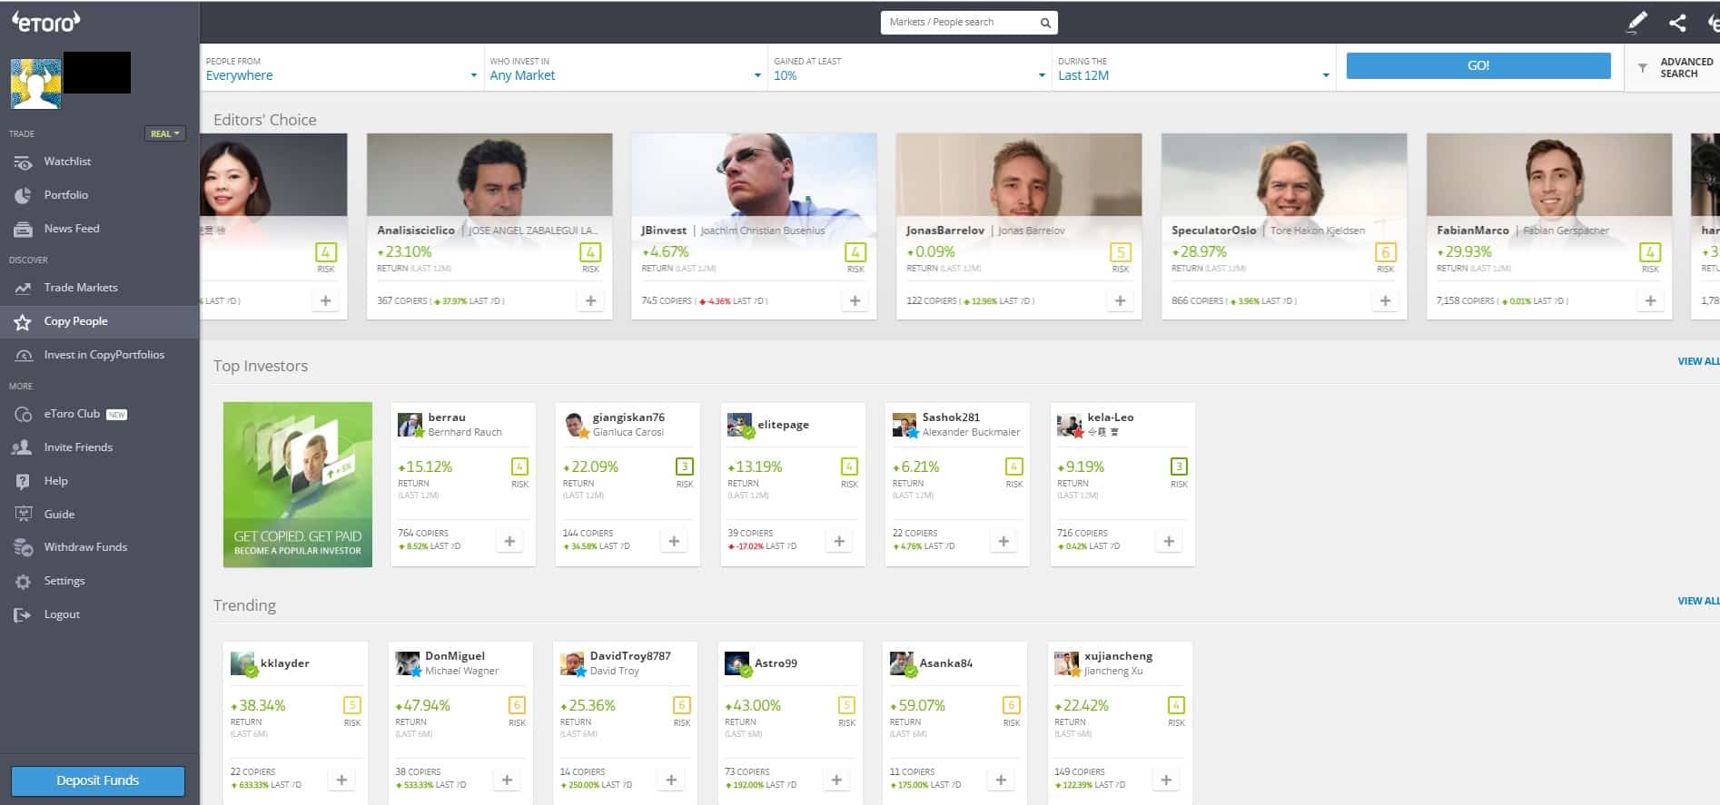
Task: Open elitepage investor name link
Action: (x=783, y=425)
